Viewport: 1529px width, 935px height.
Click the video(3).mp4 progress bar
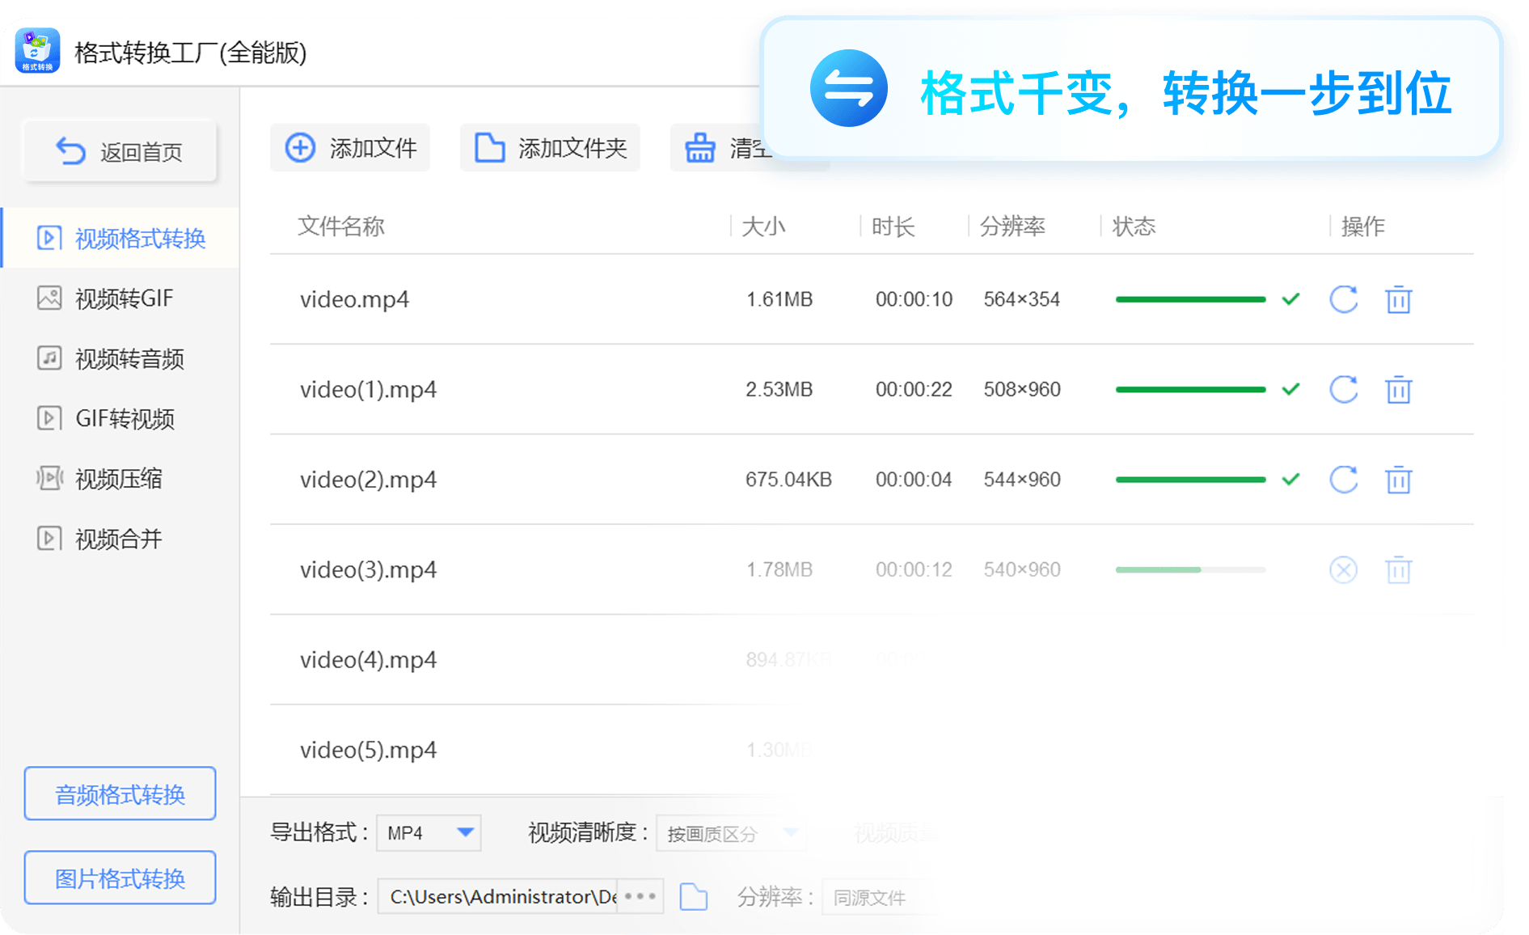click(x=1190, y=569)
